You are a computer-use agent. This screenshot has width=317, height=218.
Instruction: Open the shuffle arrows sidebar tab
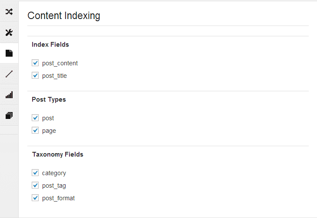[9, 12]
